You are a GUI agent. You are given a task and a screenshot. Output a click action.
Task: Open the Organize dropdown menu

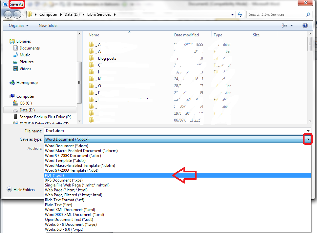point(19,26)
